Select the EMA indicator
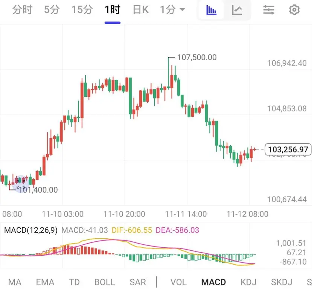The width and height of the screenshot is (312, 291). coord(45,282)
